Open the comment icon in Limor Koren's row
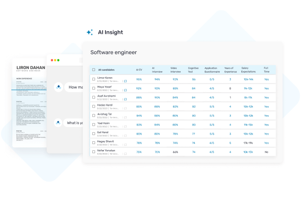302x201 pixels. tap(125, 81)
